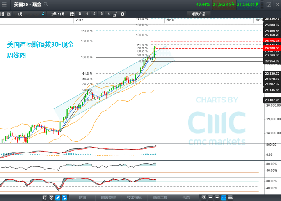The image size is (281, 201).
Task: Toggle the up-down arrows icon
Action: point(64,198)
